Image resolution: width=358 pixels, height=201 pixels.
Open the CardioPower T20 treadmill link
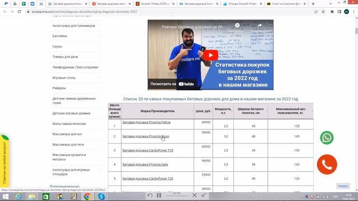coord(148,179)
